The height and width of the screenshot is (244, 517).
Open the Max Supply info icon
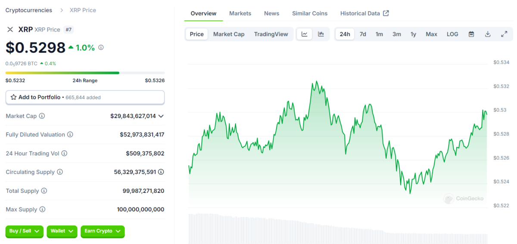(42, 209)
